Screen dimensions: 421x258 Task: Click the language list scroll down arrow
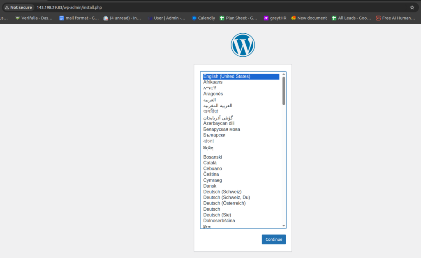click(284, 226)
